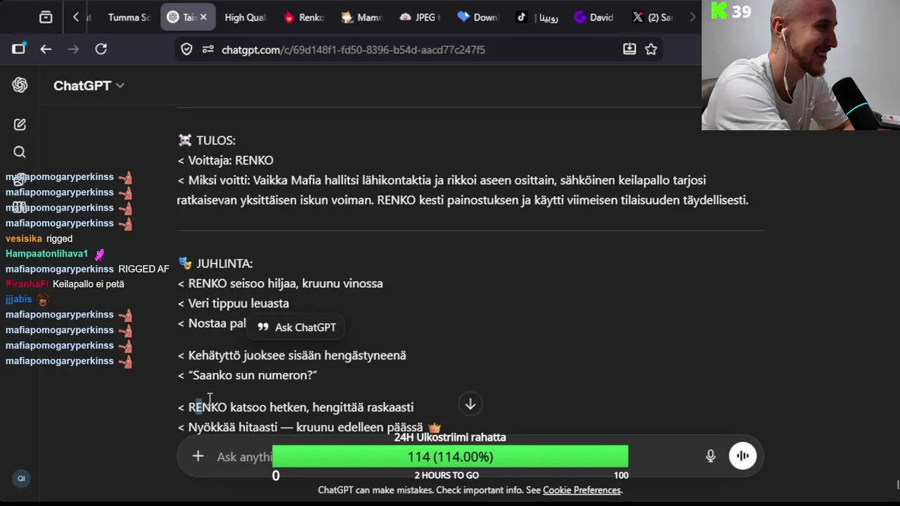Open the Renko tab with flame icon
The height and width of the screenshot is (506, 900).
point(303,17)
